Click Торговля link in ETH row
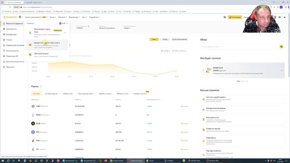The height and width of the screenshot is (163, 290). (184, 132)
